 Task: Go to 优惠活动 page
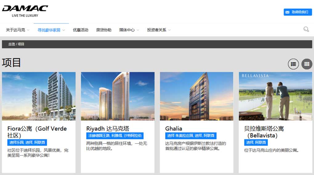tap(81, 30)
